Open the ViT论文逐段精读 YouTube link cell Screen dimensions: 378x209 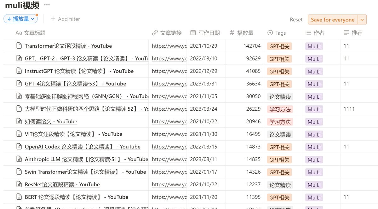[x=167, y=134]
